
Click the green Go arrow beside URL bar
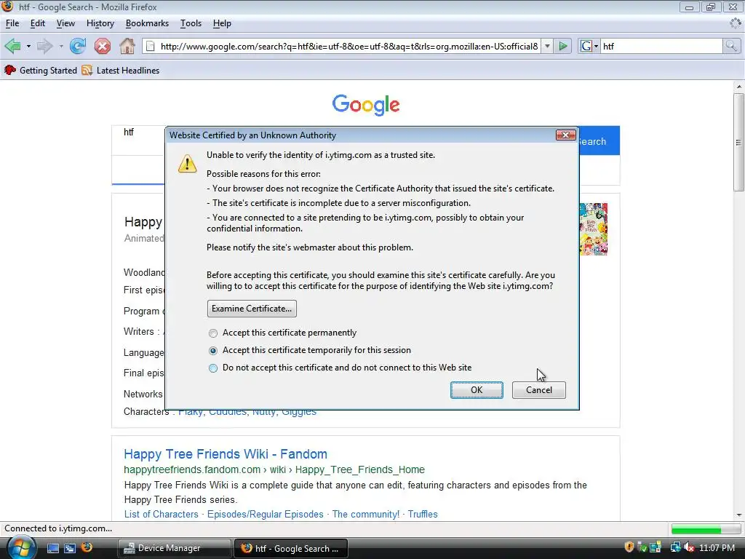coord(563,46)
